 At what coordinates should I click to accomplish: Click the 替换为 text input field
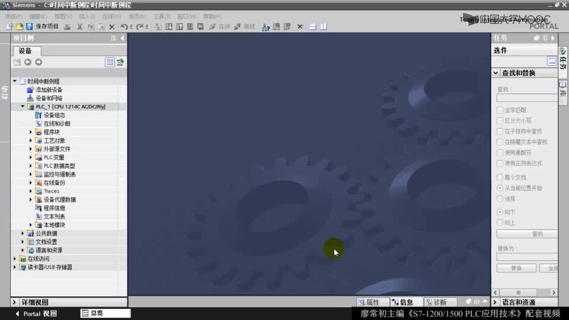527,257
